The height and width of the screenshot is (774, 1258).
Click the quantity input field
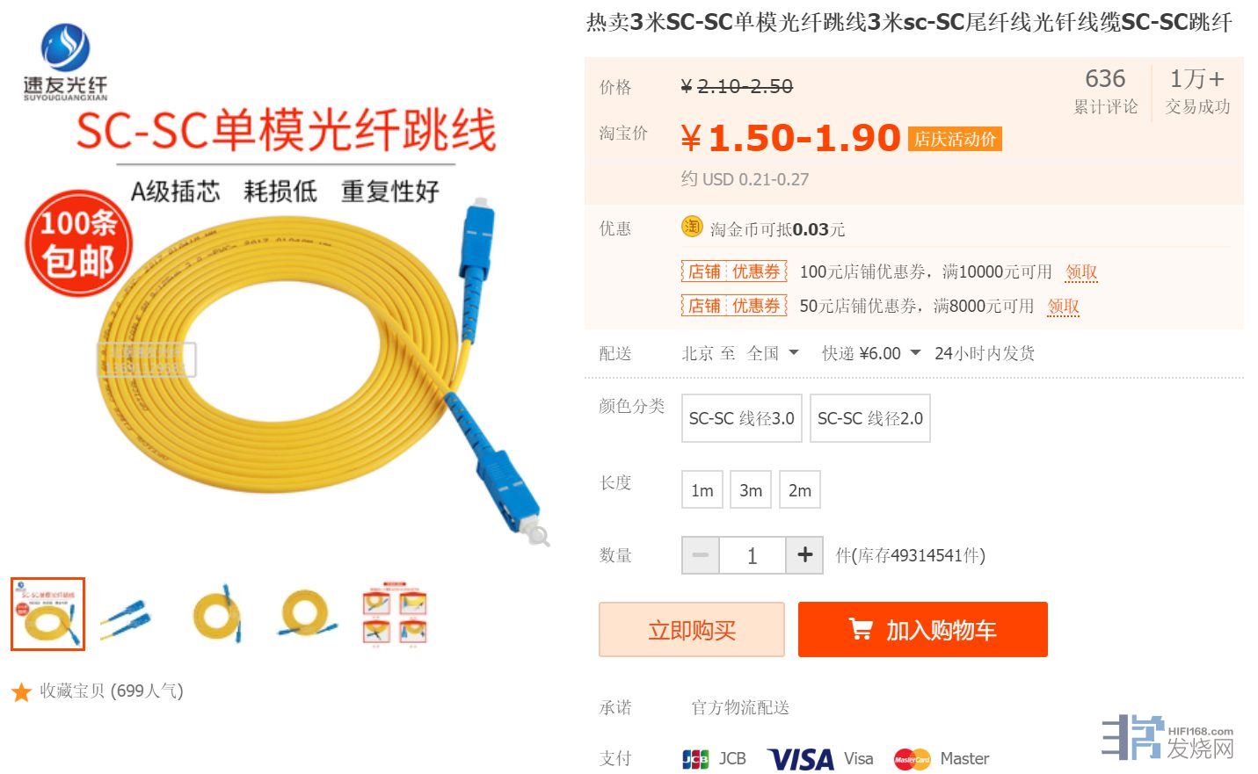point(752,555)
